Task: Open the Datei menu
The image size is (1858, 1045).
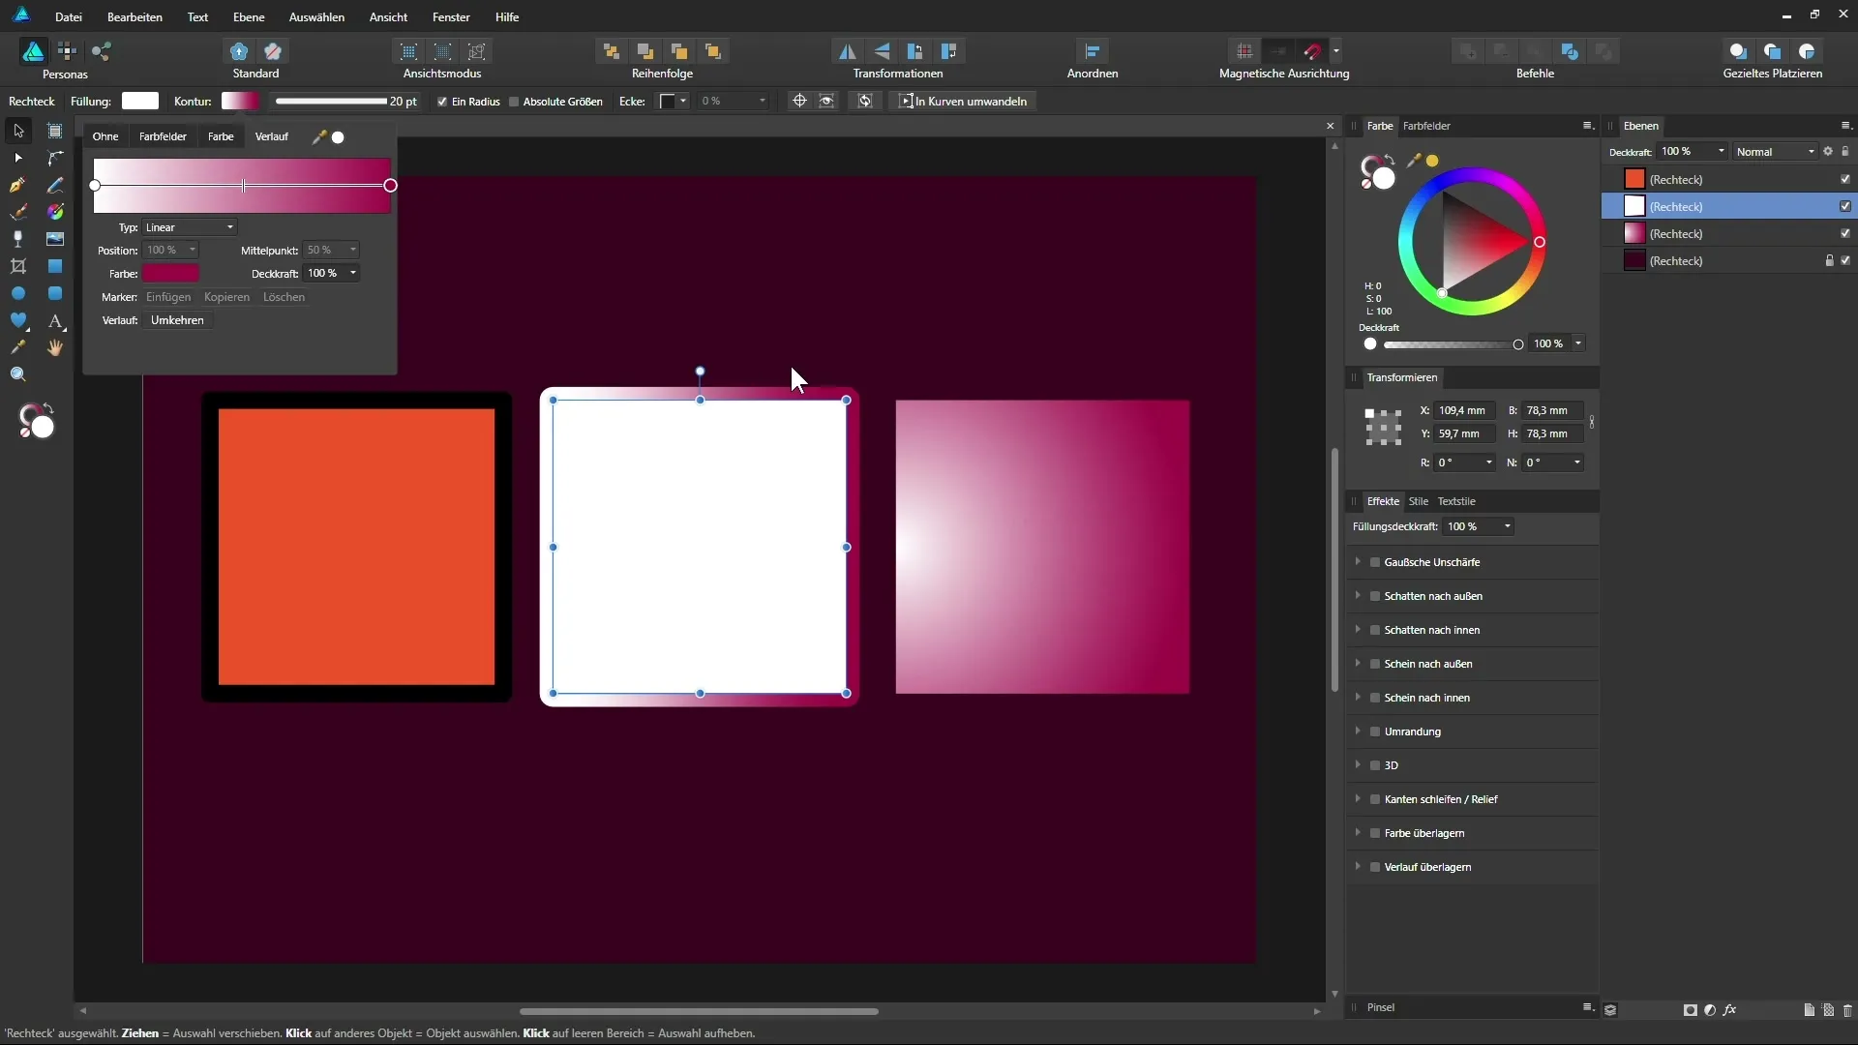Action: (69, 17)
